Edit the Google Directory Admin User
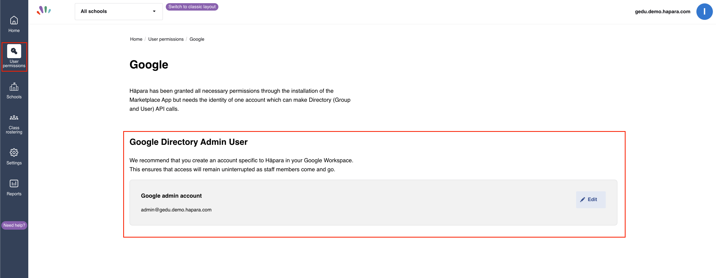 (591, 200)
